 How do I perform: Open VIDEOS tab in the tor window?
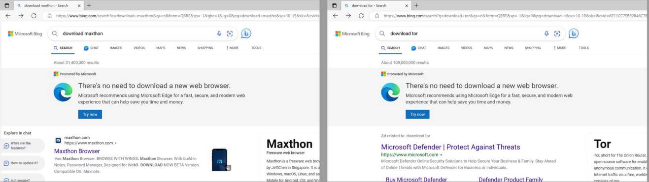pyautogui.click(x=467, y=48)
